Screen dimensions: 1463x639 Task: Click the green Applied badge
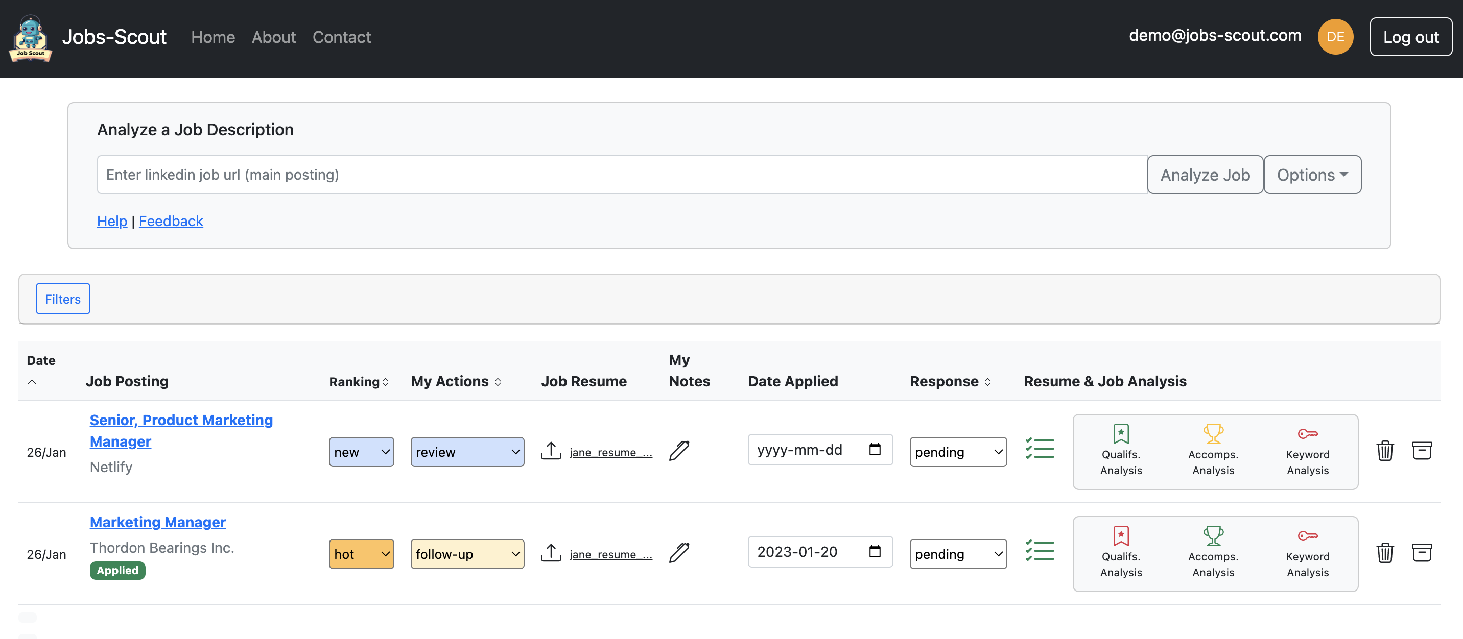[117, 570]
